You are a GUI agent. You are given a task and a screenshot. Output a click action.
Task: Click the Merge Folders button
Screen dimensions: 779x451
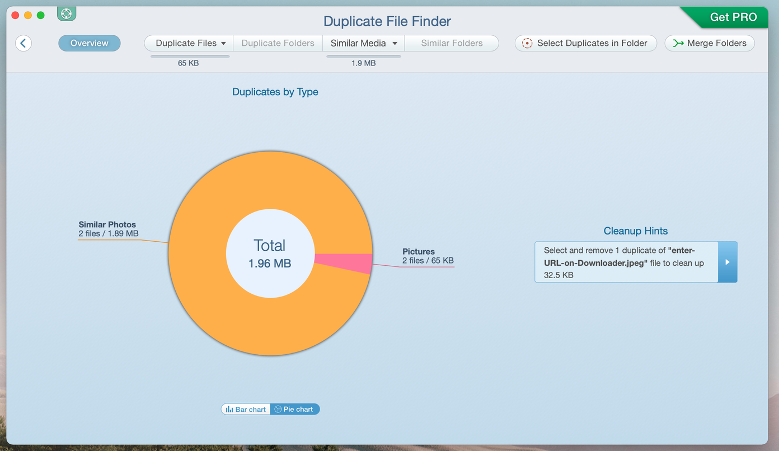click(x=710, y=43)
